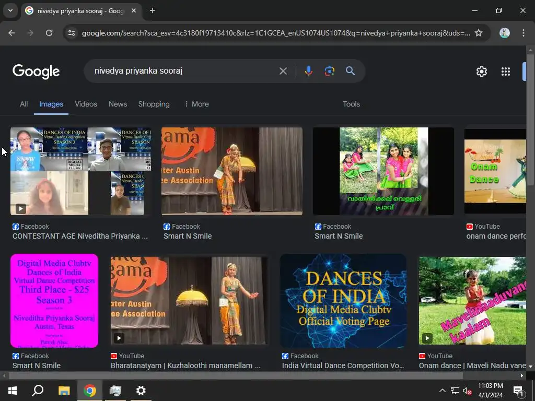Open the Windows Start menu
Image resolution: width=535 pixels, height=401 pixels.
[13, 391]
